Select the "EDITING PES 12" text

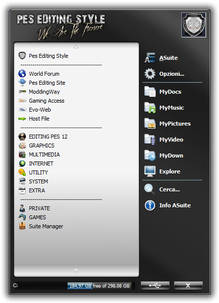click(x=48, y=137)
